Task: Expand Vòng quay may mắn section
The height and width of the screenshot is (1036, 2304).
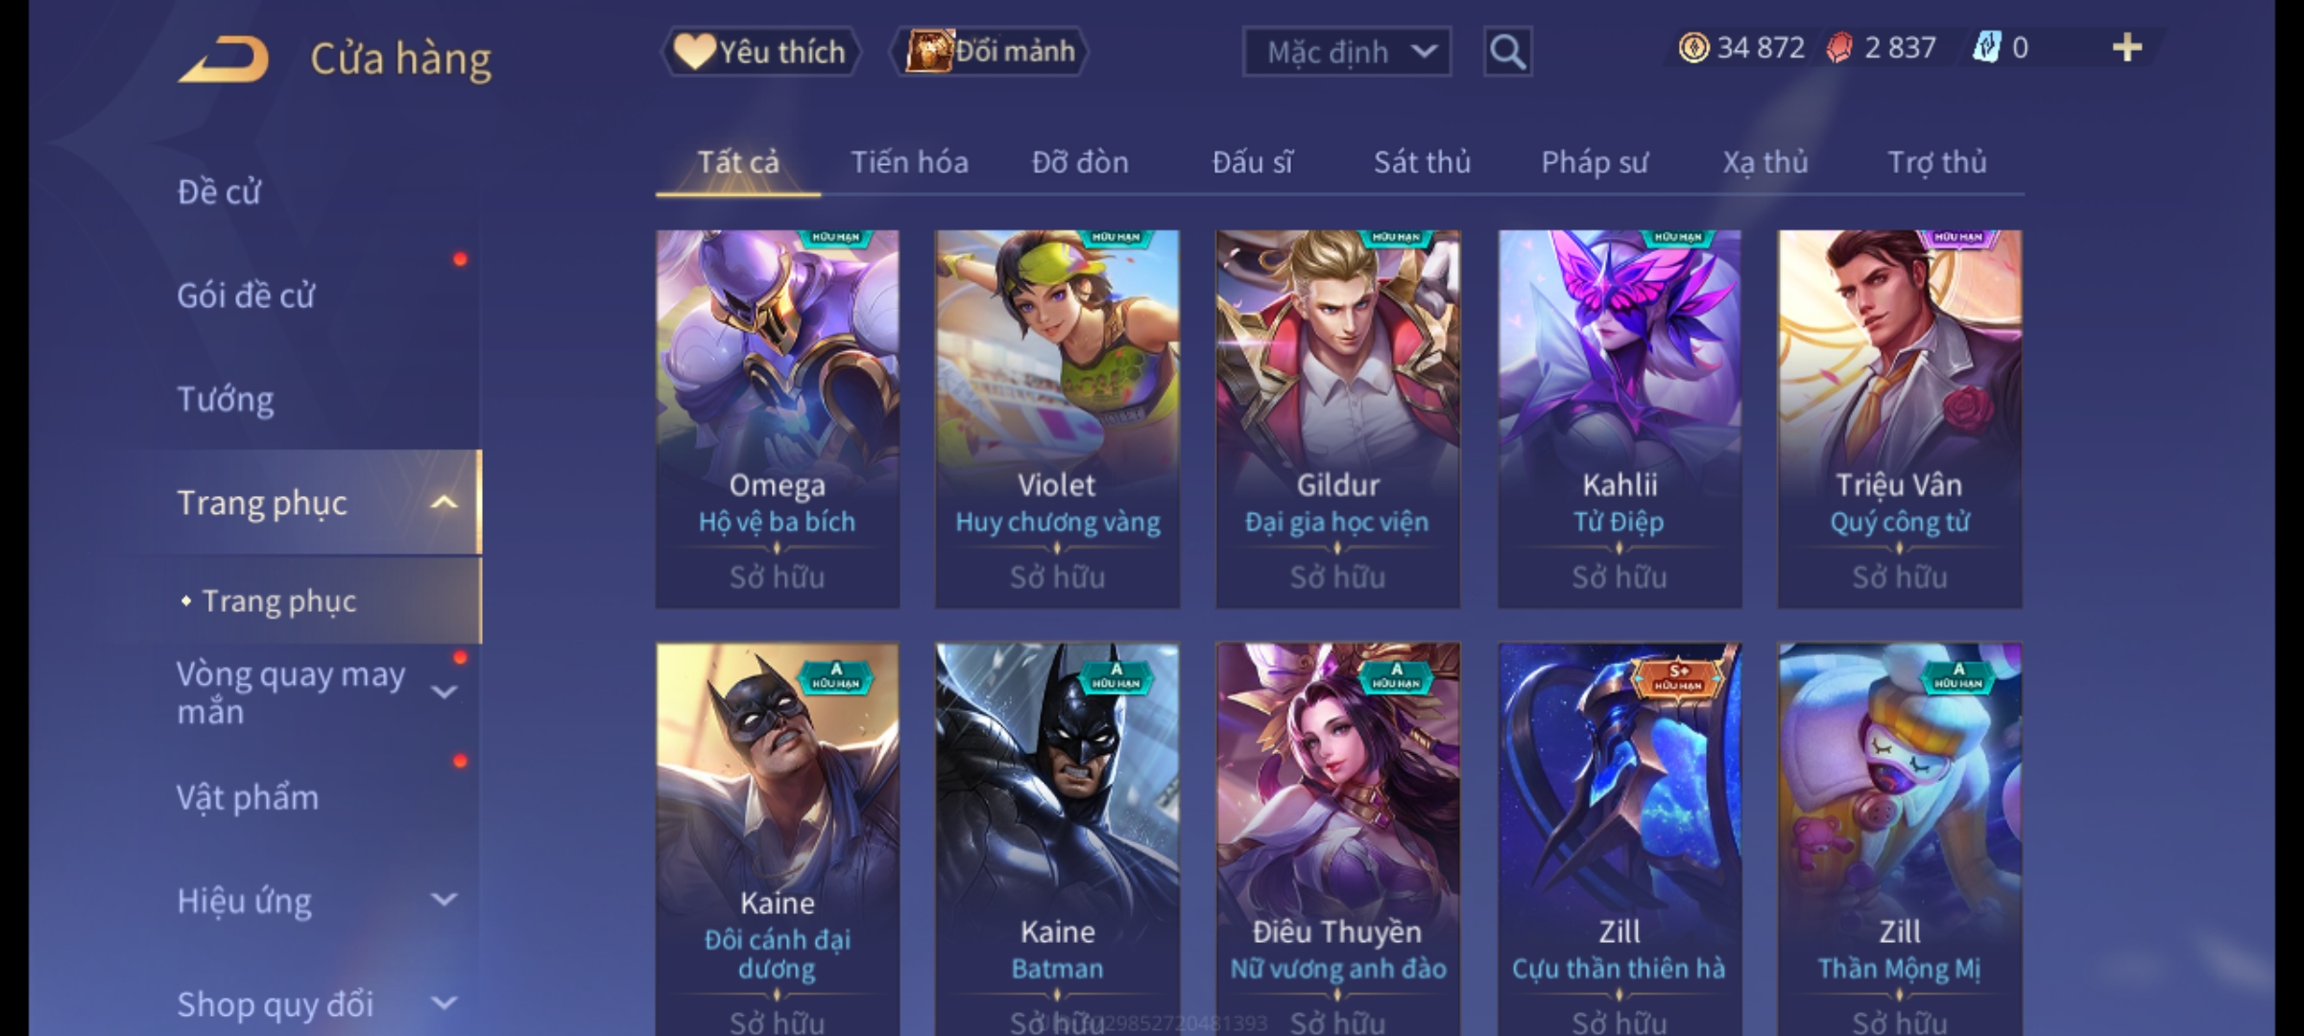Action: [444, 693]
